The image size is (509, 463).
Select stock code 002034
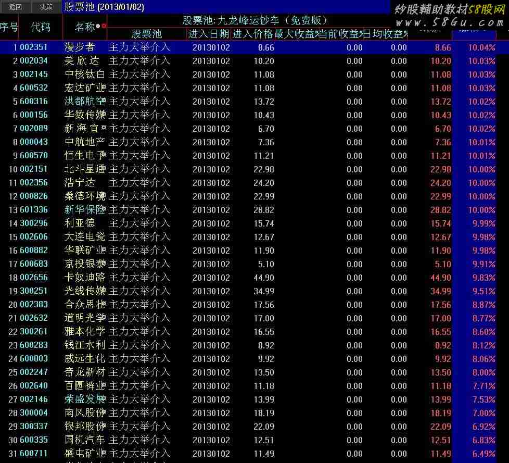[34, 61]
